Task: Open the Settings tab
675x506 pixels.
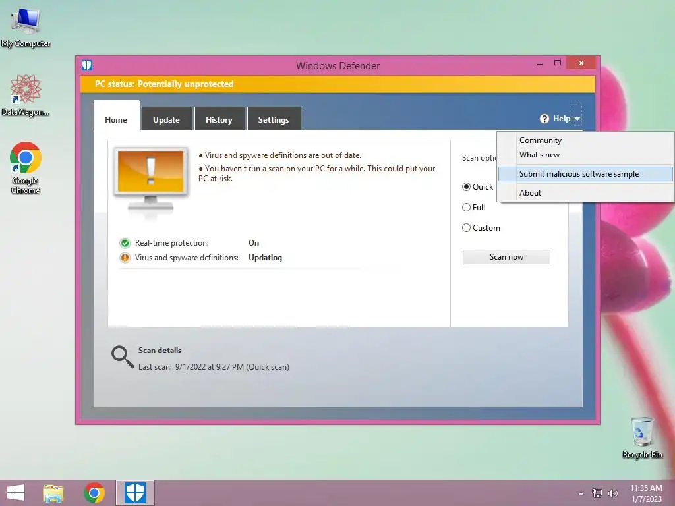Action: (274, 119)
